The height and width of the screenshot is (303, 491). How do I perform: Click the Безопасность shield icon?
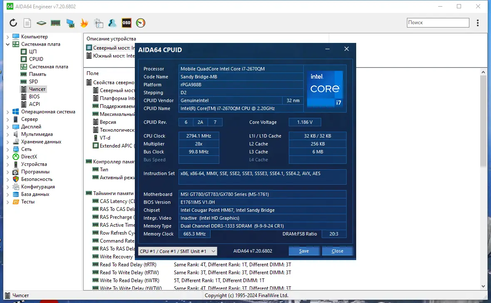[x=16, y=179]
